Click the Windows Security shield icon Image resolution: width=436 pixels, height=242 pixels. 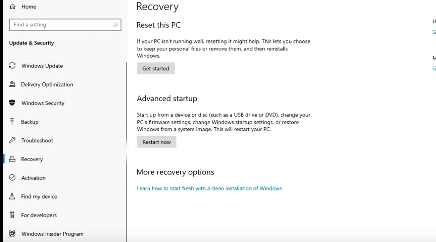(x=12, y=103)
